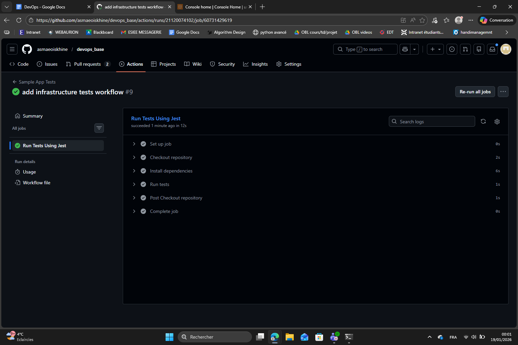Open the hamburger navigation menu
Screen dimensions: 518x345
tap(12, 49)
